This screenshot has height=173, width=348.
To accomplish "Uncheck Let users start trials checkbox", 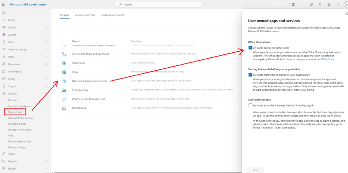I will [x=250, y=75].
